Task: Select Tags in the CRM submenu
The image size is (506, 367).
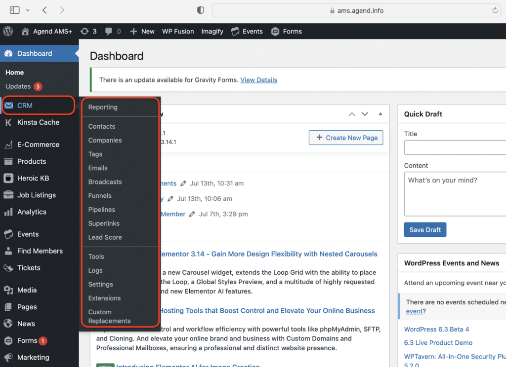Action: (x=95, y=154)
